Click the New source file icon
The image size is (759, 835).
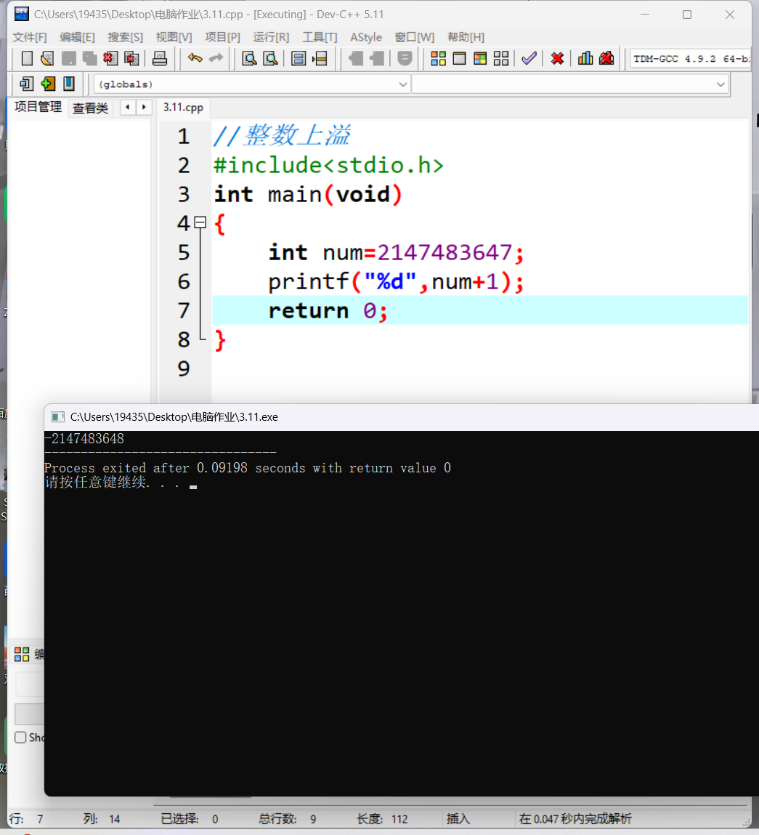pos(27,58)
